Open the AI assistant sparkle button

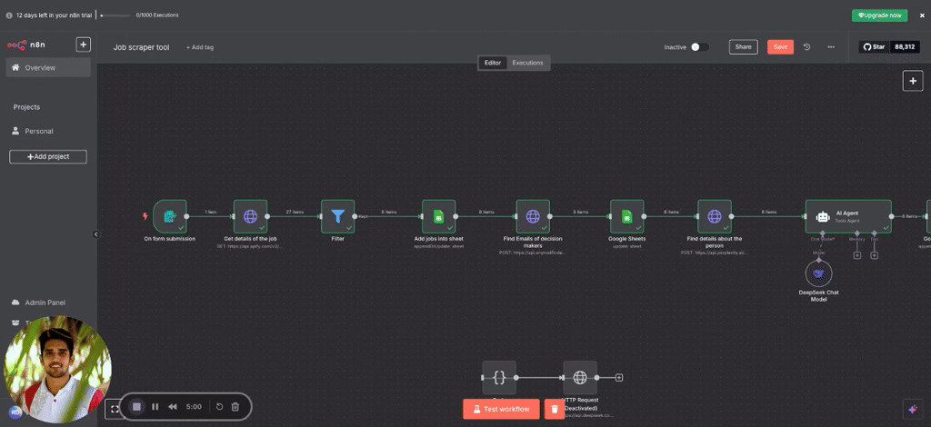[913, 409]
